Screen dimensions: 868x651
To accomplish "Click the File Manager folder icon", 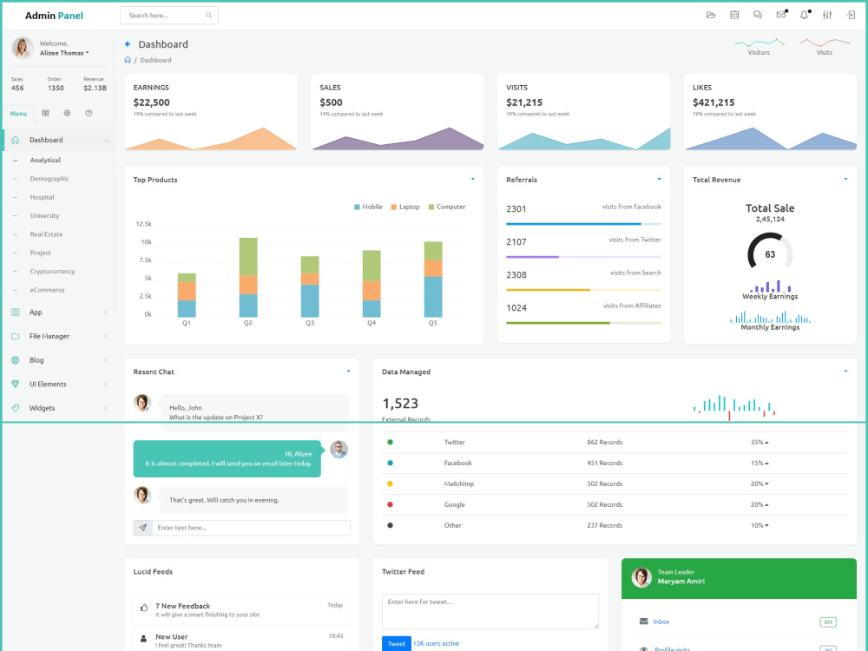I will (x=16, y=336).
